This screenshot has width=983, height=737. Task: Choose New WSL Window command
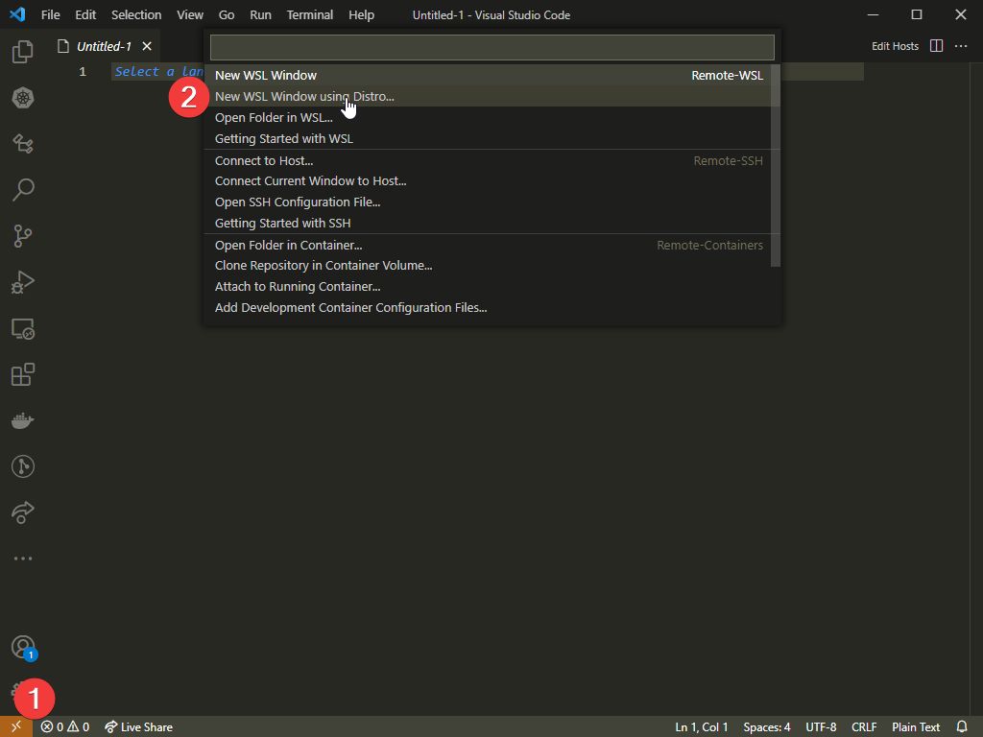coord(489,75)
